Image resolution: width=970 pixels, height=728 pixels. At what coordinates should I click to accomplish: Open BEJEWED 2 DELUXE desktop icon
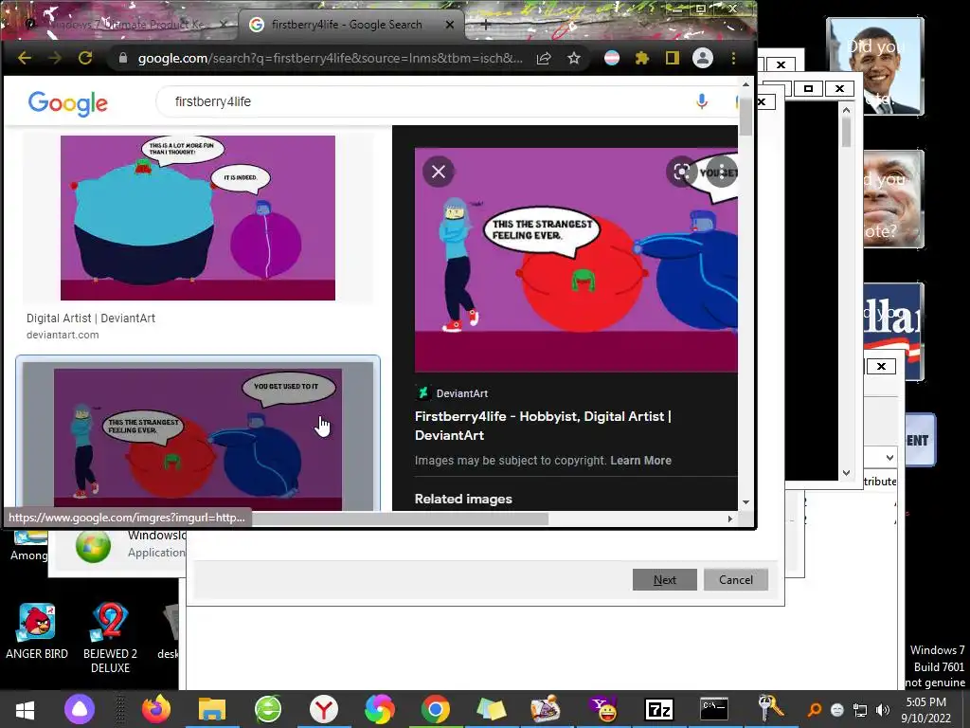pos(110,638)
